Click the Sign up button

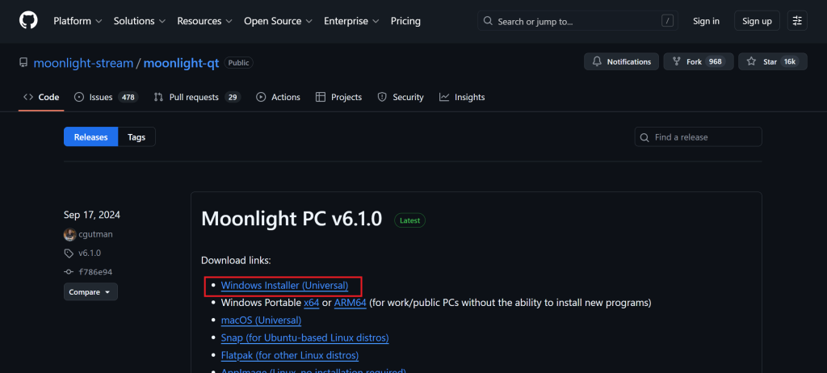pos(757,21)
